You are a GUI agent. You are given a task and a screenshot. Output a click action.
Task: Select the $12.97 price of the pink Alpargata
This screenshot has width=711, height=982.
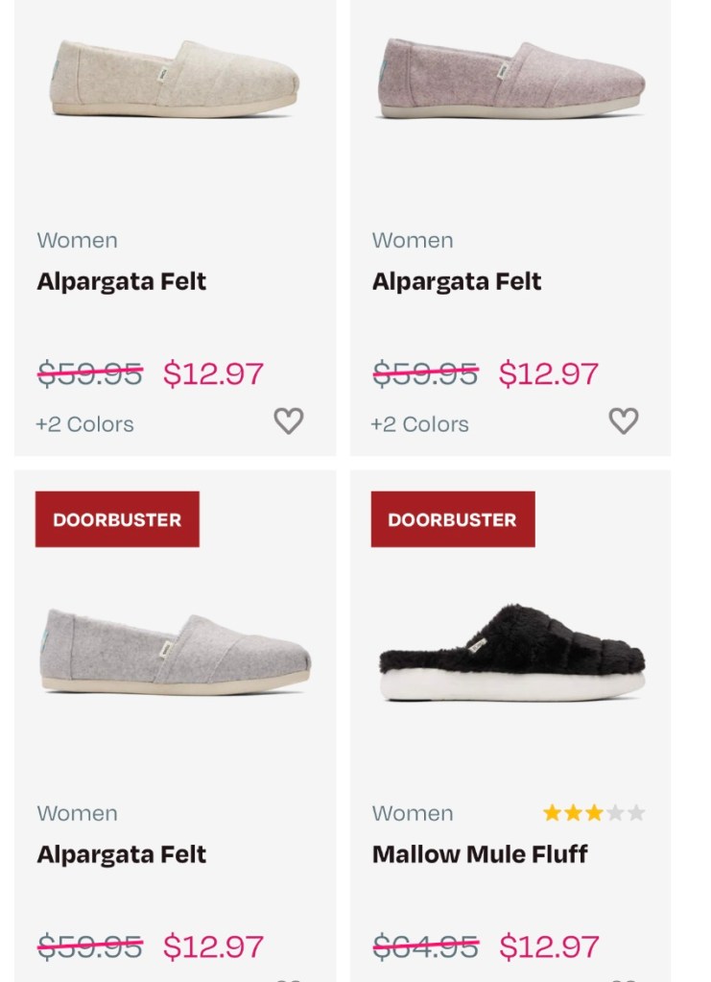point(549,373)
